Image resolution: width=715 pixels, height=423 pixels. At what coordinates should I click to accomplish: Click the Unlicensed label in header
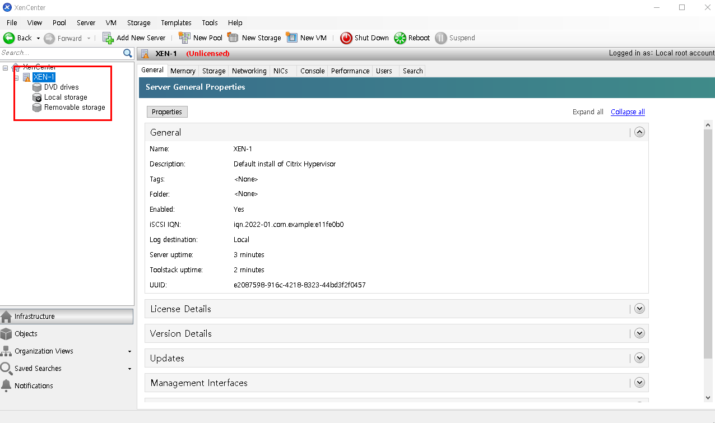coord(208,54)
